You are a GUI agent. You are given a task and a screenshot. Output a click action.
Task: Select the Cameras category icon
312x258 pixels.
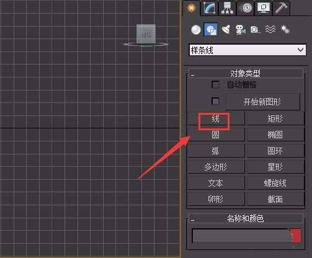(241, 30)
